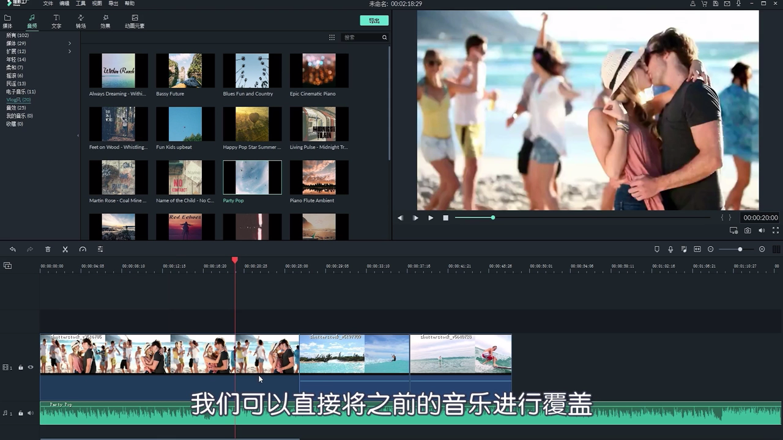Lock the video track 1
This screenshot has width=783, height=440.
click(x=21, y=367)
